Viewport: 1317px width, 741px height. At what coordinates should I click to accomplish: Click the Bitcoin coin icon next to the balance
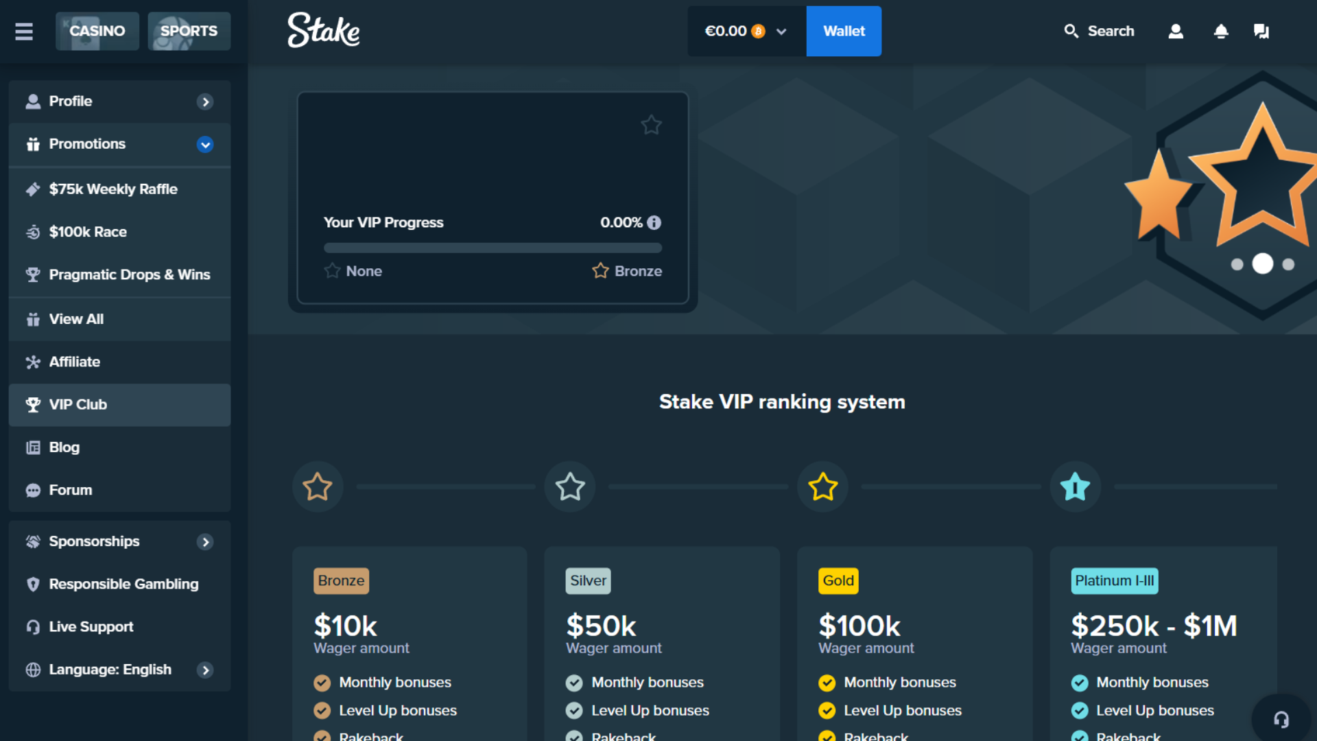coord(758,32)
